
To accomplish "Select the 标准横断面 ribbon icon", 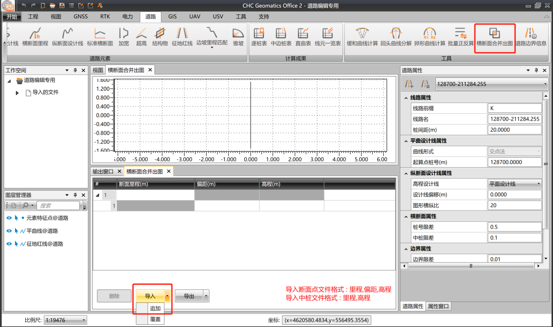I will coord(100,37).
